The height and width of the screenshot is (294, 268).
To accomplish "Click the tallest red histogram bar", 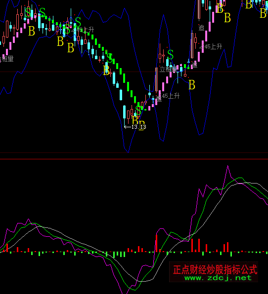I will (156, 243).
